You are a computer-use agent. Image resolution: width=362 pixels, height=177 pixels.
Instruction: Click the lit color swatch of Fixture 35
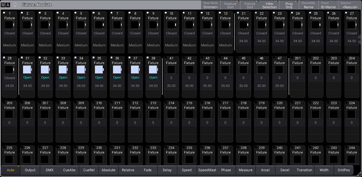[98, 70]
